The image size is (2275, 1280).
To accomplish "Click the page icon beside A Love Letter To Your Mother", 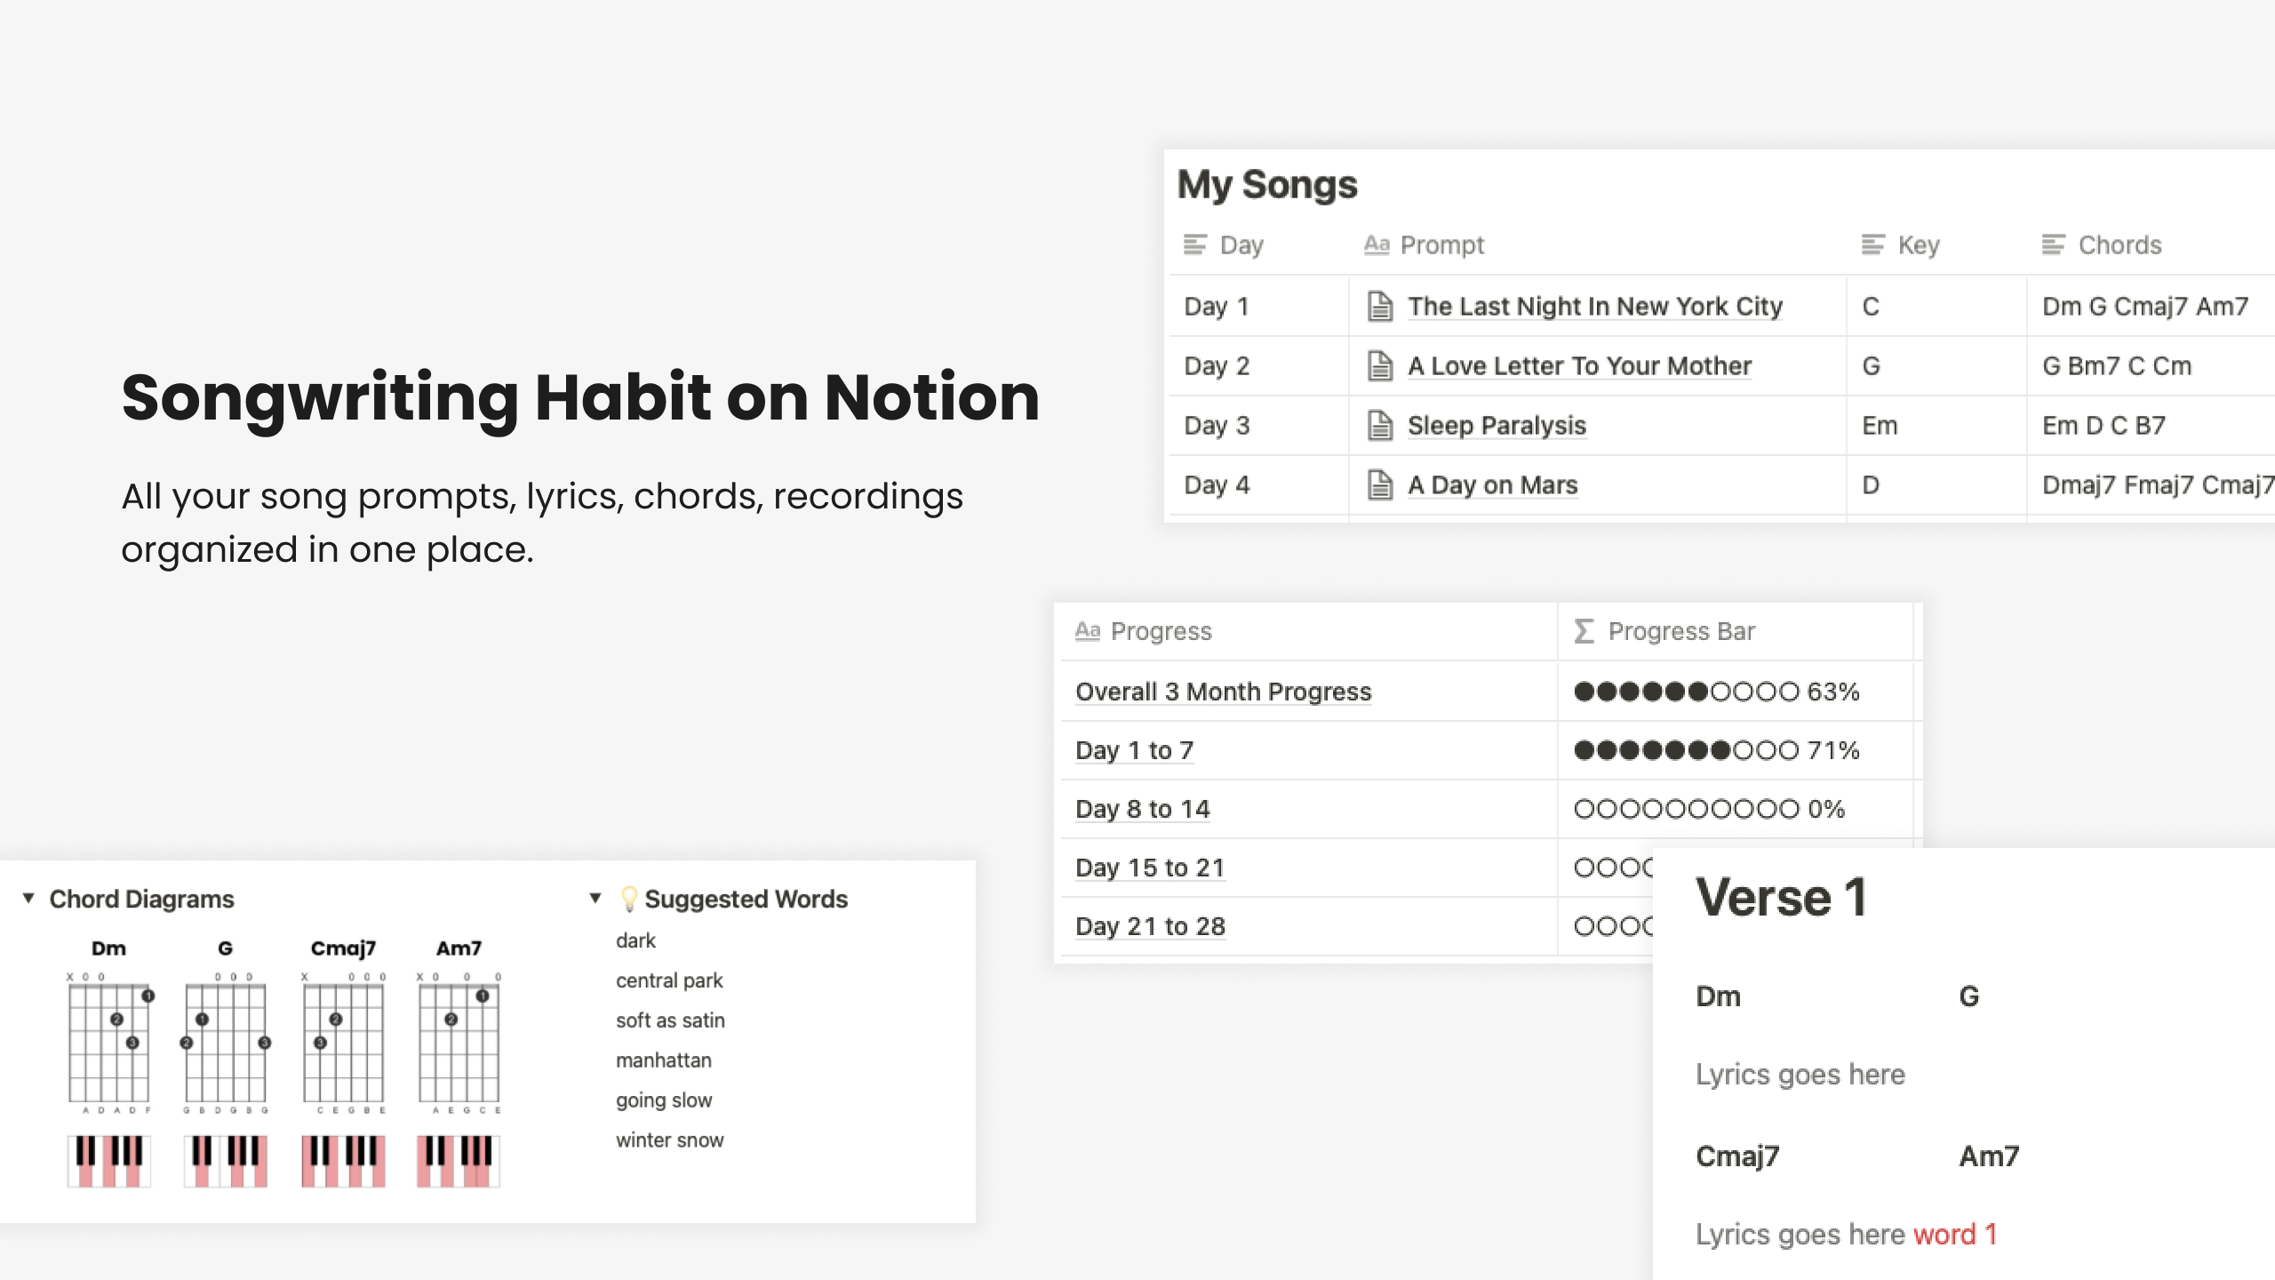I will click(1379, 365).
